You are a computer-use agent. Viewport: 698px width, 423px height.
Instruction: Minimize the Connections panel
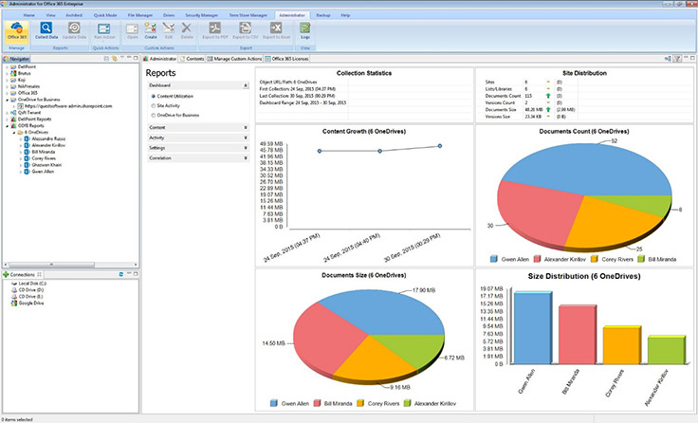129,274
